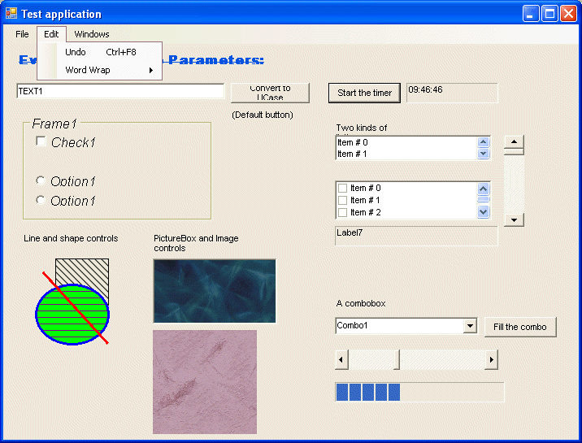This screenshot has width=582, height=443.
Task: Select Item # 1 in the top listbox
Action: pyautogui.click(x=406, y=154)
